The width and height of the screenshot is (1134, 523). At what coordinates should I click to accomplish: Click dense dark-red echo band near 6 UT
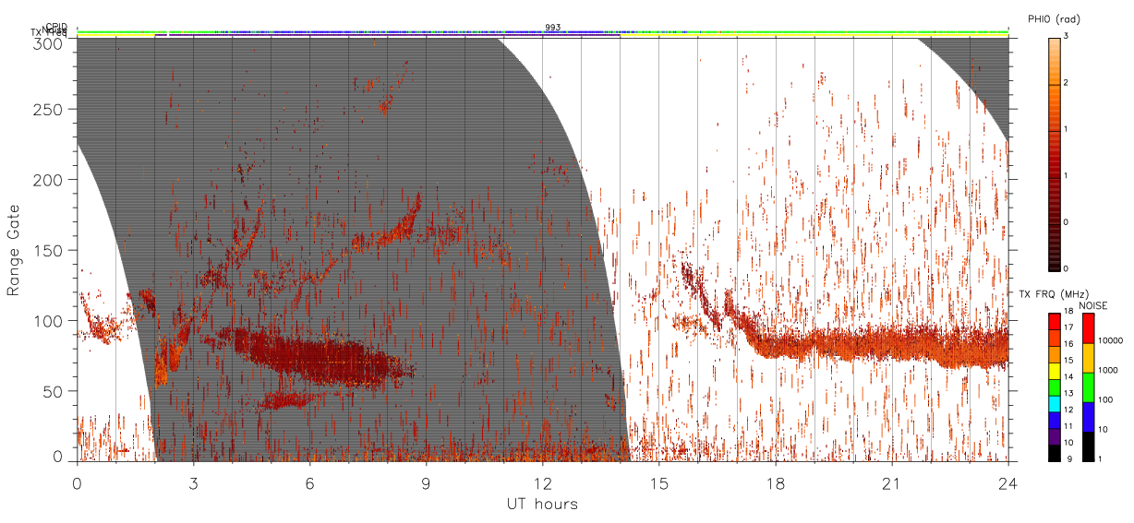tap(319, 358)
